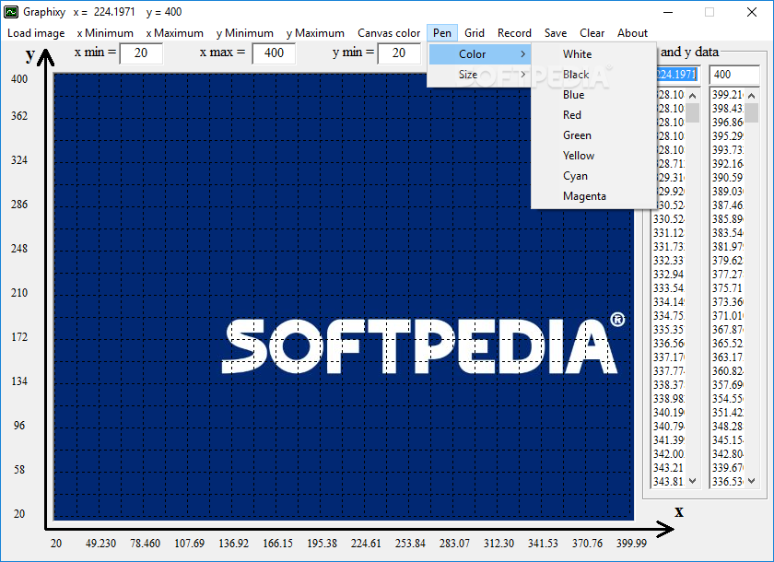Choose Cyan pen color
This screenshot has width=774, height=562.
(593, 176)
